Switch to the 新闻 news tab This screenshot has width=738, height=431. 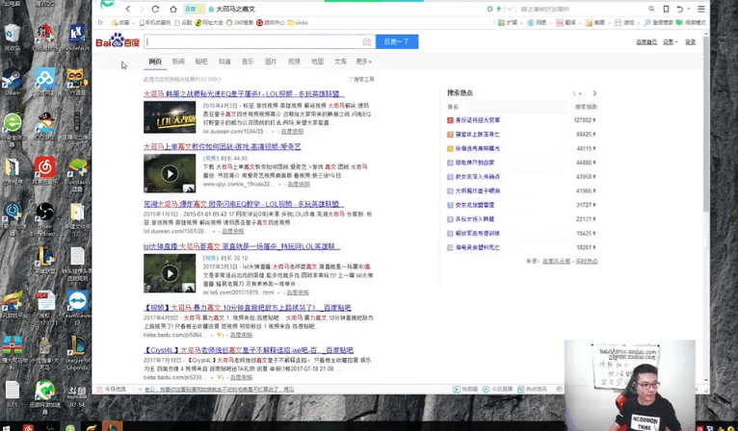[x=178, y=62]
